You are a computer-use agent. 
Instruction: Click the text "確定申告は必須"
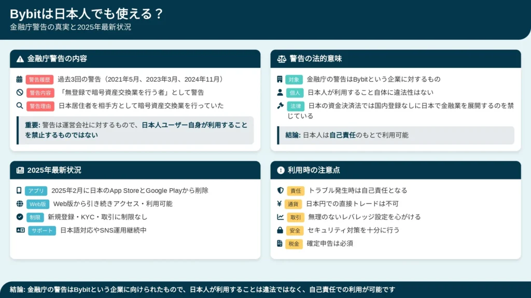330,243
